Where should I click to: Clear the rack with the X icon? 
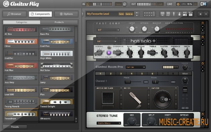200,14
